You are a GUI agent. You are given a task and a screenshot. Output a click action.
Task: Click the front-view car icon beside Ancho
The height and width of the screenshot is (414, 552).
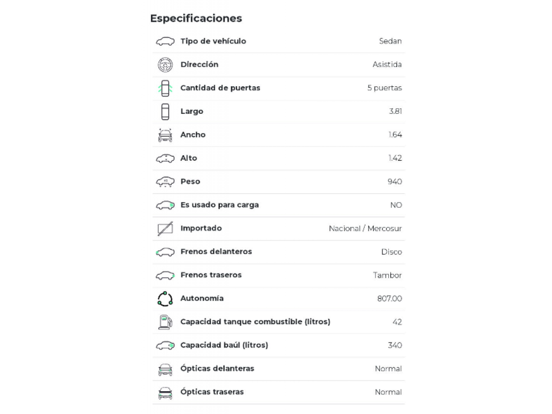coord(165,135)
